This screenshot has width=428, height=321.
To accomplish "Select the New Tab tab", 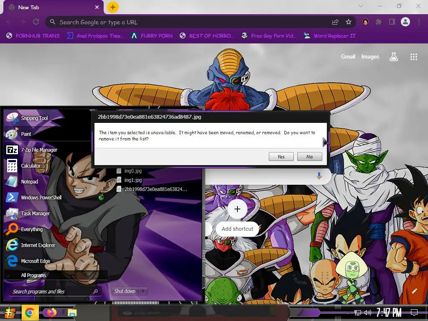I will tap(53, 8).
